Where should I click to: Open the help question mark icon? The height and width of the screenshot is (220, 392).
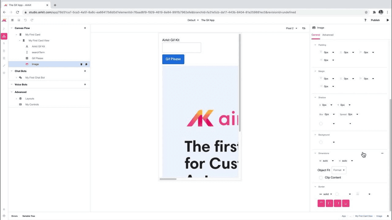(x=365, y=20)
